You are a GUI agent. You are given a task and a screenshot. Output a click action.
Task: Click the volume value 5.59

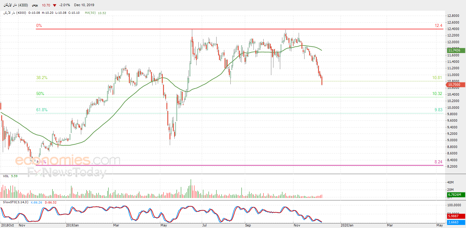pos(14,176)
